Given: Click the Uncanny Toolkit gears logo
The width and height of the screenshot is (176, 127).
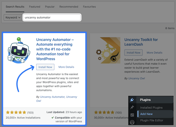Looking at the screenshot, I should 108,50.
